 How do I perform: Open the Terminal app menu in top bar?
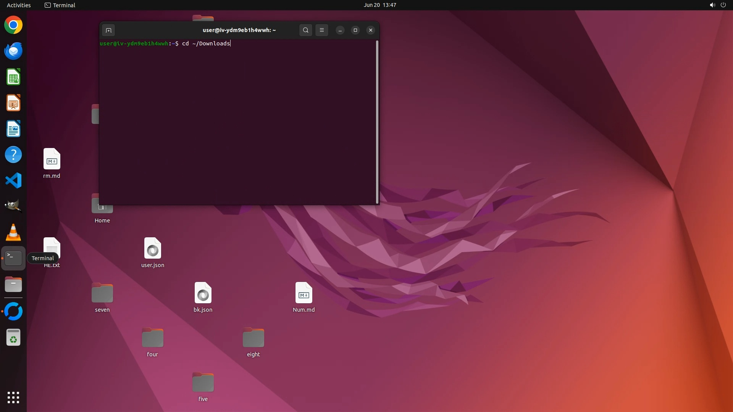click(x=60, y=5)
